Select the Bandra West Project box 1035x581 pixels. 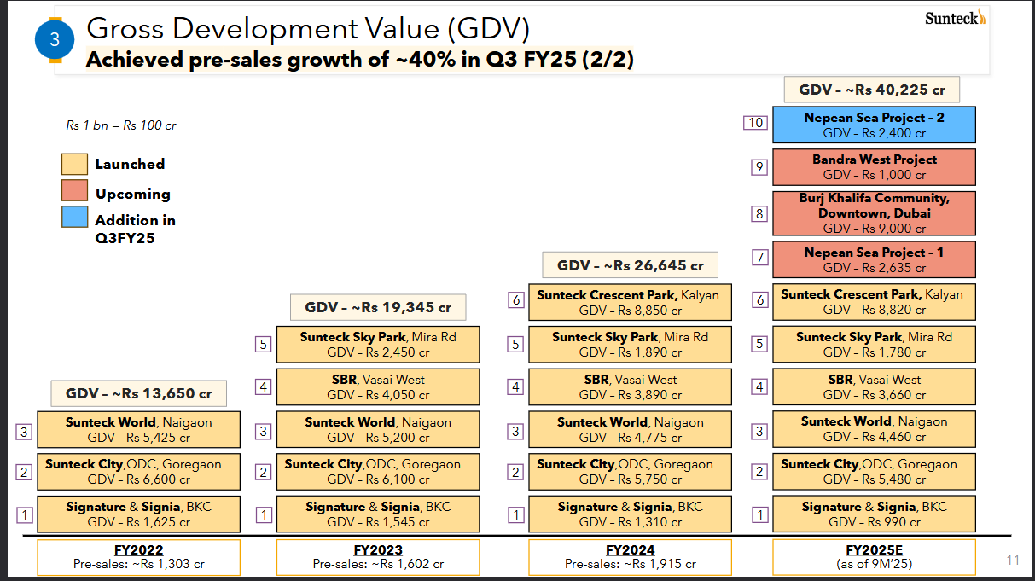pyautogui.click(x=874, y=167)
